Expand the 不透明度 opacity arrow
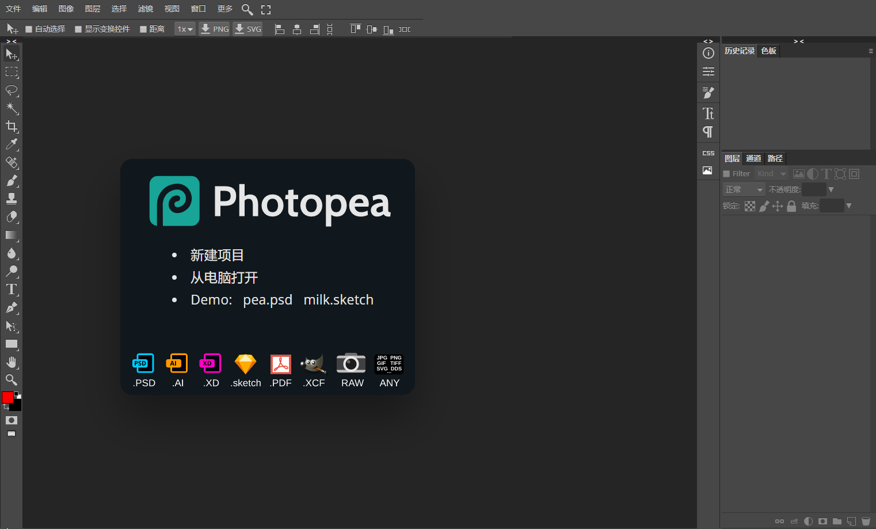Viewport: 876px width, 529px height. click(831, 189)
